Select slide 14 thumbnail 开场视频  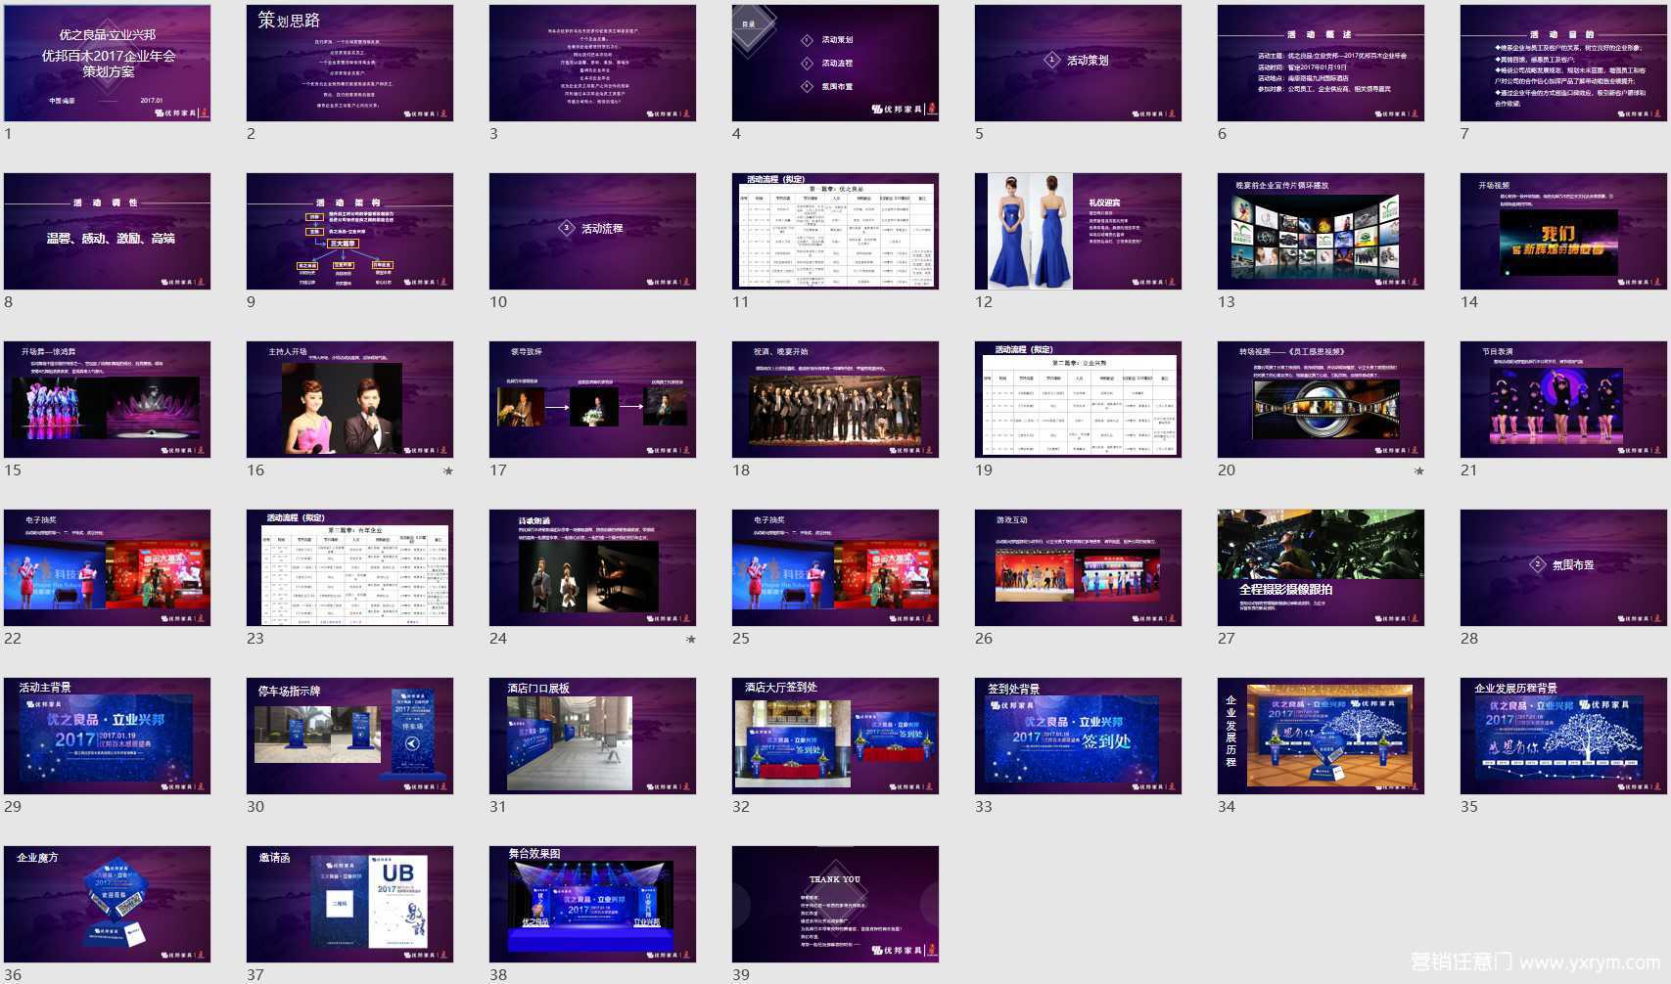(1564, 231)
